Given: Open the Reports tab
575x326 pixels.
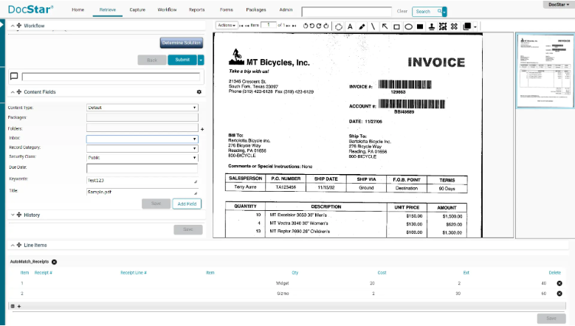Looking at the screenshot, I should coord(196,10).
